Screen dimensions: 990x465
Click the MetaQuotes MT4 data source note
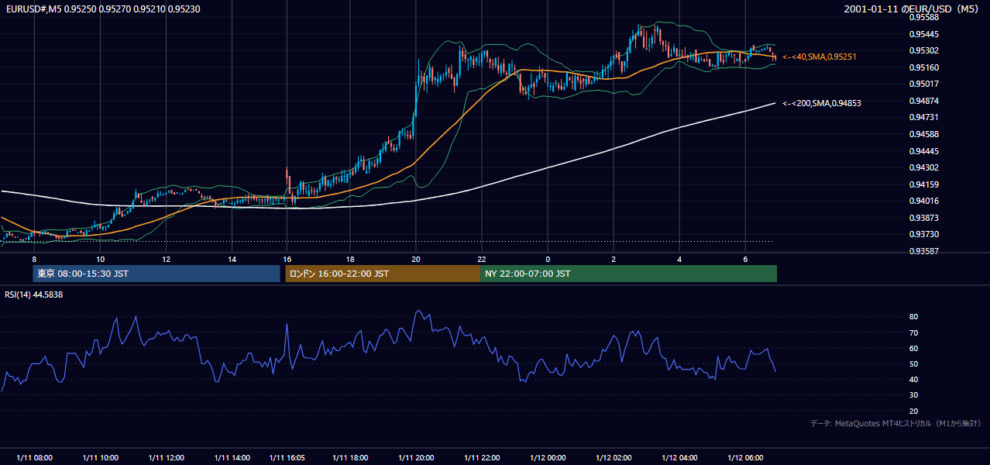click(x=895, y=424)
